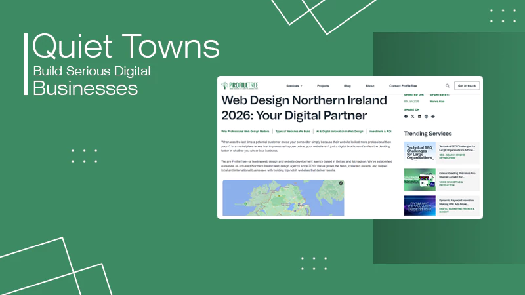Screen dimensions: 525x295
Task: Click the round icon on the map corner
Action: [x=341, y=183]
